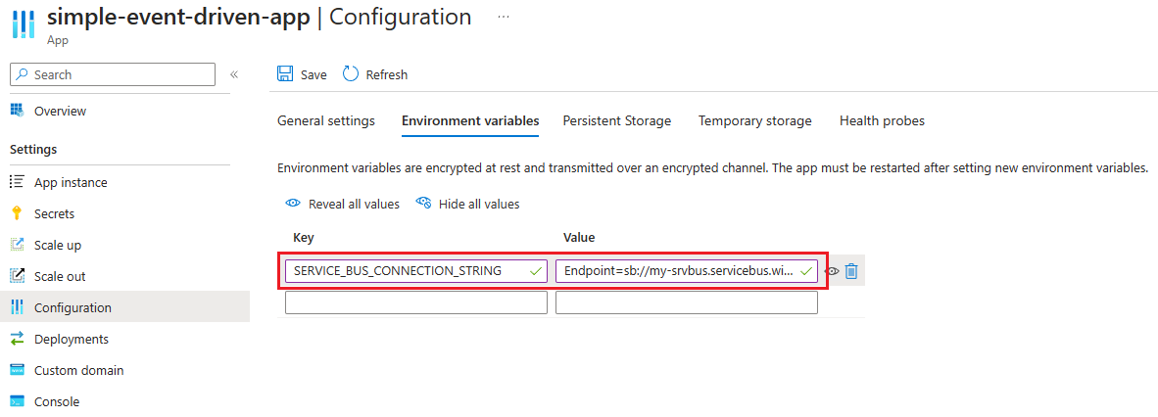Image resolution: width=1158 pixels, height=417 pixels.
Task: Collapse the sidebar with double chevron
Action: coord(234,74)
